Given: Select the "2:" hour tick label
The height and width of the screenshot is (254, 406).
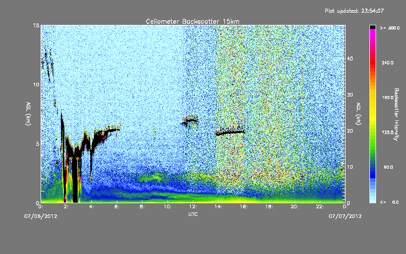Looking at the screenshot, I should pyautogui.click(x=66, y=207).
